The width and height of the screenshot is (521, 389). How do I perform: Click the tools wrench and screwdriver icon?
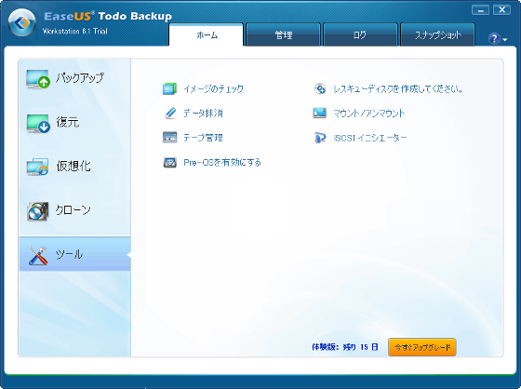(38, 255)
